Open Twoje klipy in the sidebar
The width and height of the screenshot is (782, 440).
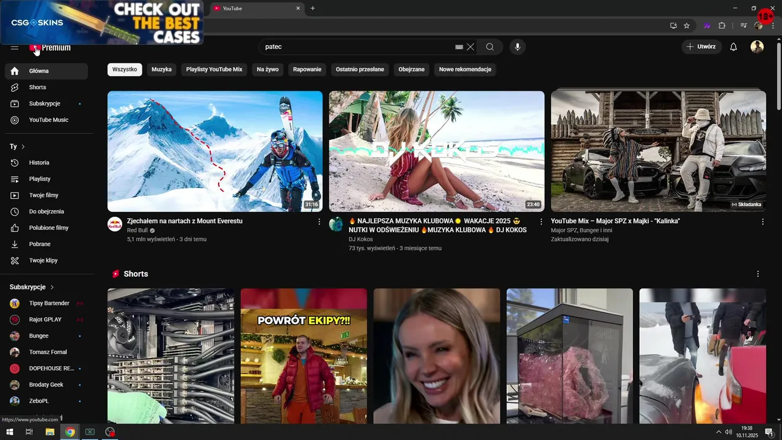pyautogui.click(x=46, y=260)
